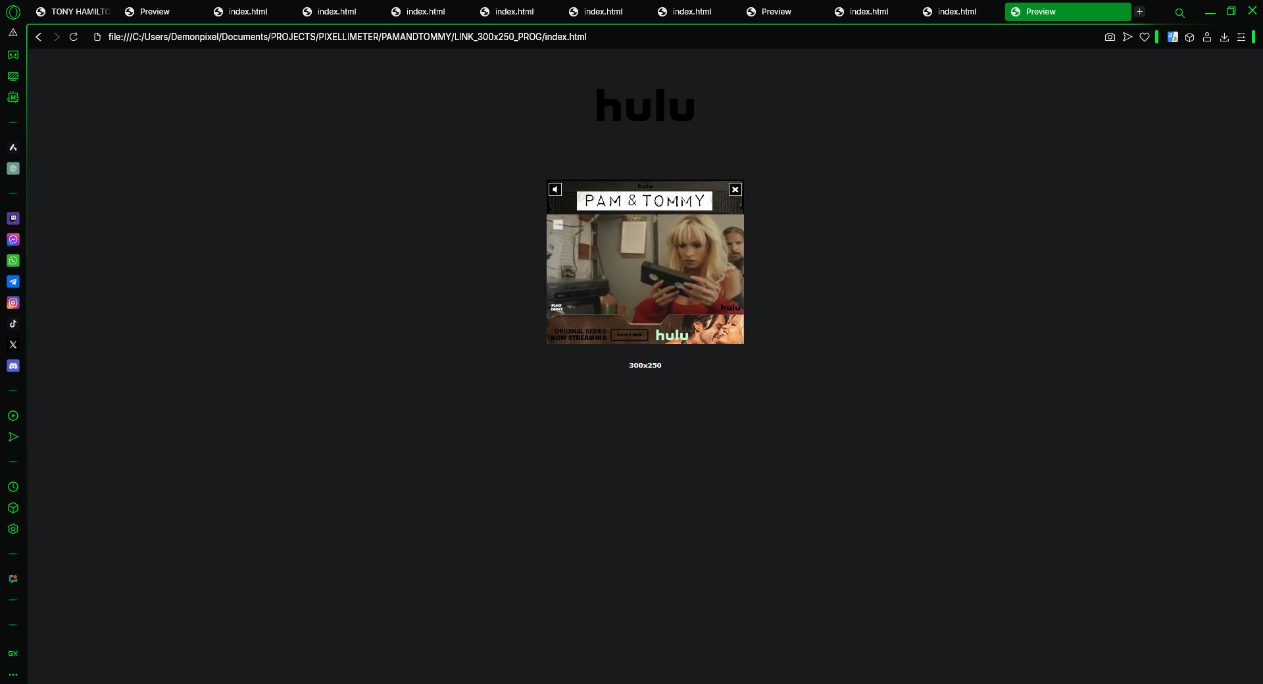
Task: Search tabs with the magnifier icon
Action: [x=1179, y=12]
